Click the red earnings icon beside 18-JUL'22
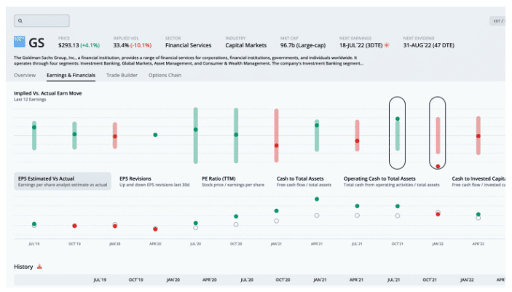This screenshot has height=292, width=512. click(x=387, y=45)
